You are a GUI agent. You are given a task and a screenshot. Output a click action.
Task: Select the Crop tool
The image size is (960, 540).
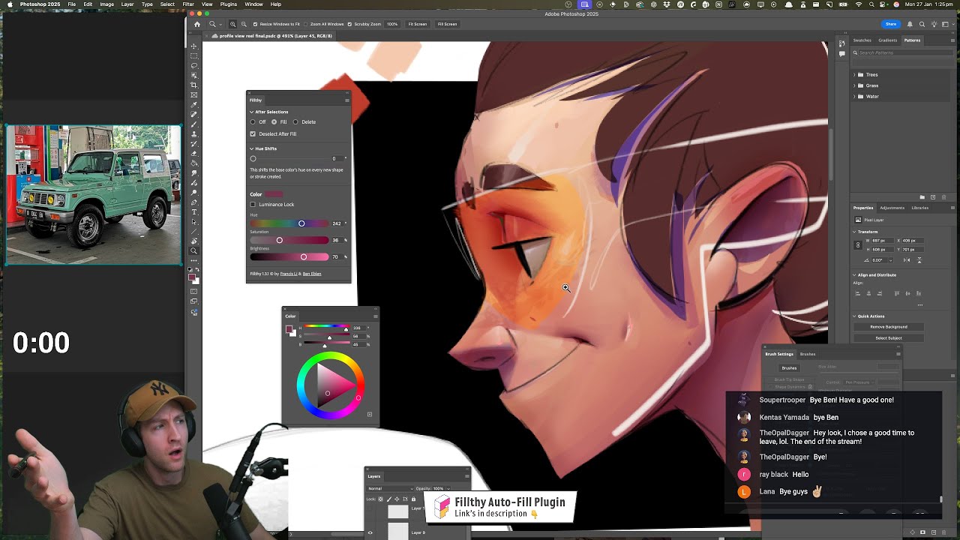click(194, 85)
